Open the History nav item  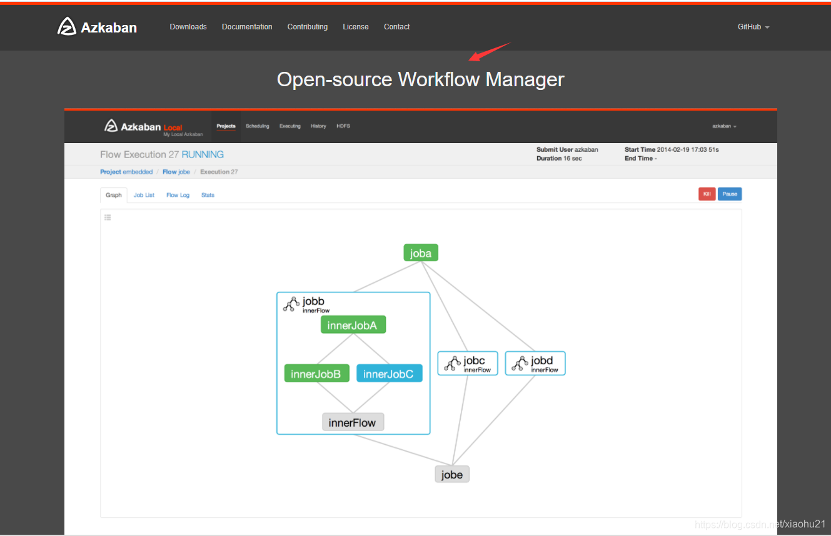pyautogui.click(x=318, y=126)
